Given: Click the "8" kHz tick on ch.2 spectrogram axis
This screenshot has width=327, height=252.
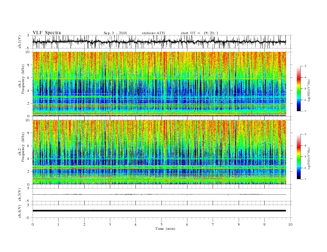Looking at the screenshot, I should click(29, 133).
